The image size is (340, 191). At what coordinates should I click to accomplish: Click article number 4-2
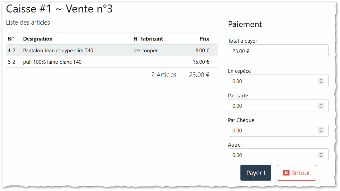pos(11,51)
